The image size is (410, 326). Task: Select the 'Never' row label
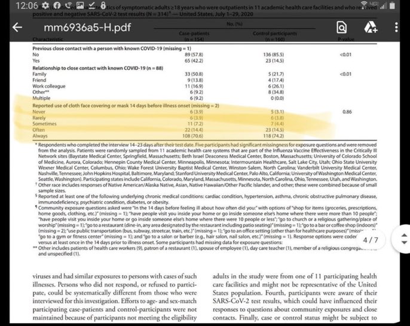click(39, 112)
